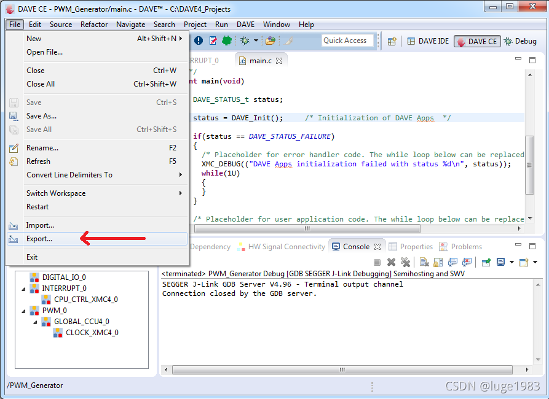Collapse the INTERRUPT_0 tree node

(x=23, y=289)
